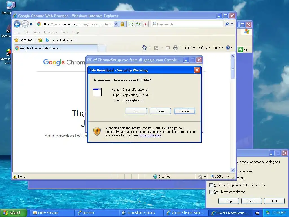Viewport: 289px width, 217px height.
Task: Open the Tools menu in the menu bar
Action: point(65,32)
